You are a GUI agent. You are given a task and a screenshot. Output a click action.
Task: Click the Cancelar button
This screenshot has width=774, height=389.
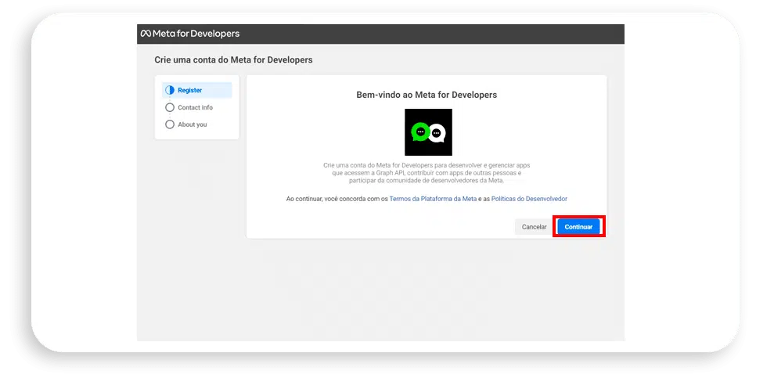pos(534,227)
